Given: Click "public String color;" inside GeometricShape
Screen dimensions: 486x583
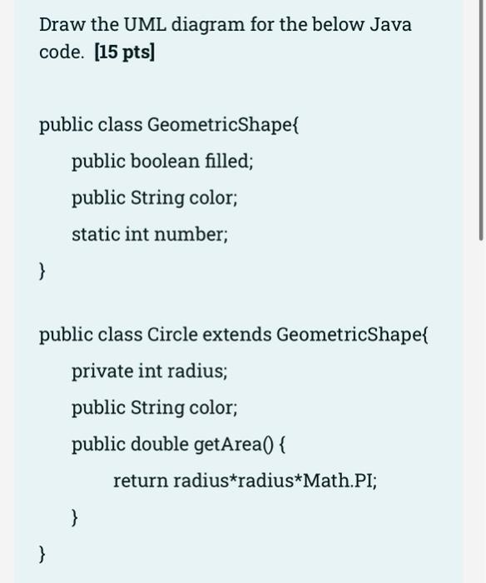Looking at the screenshot, I should click(154, 198).
